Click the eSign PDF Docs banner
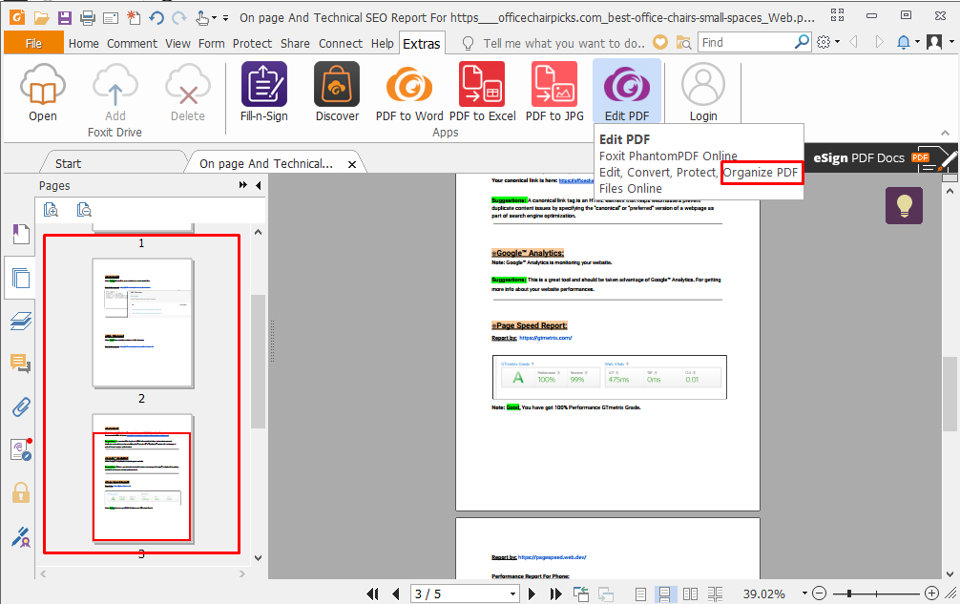 point(881,158)
